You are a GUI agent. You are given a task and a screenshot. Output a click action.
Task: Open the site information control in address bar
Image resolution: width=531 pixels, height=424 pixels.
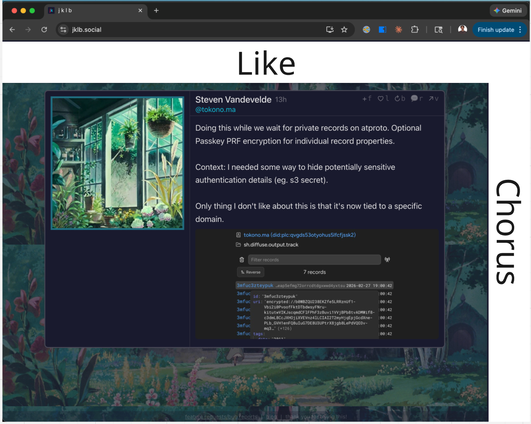(x=63, y=30)
